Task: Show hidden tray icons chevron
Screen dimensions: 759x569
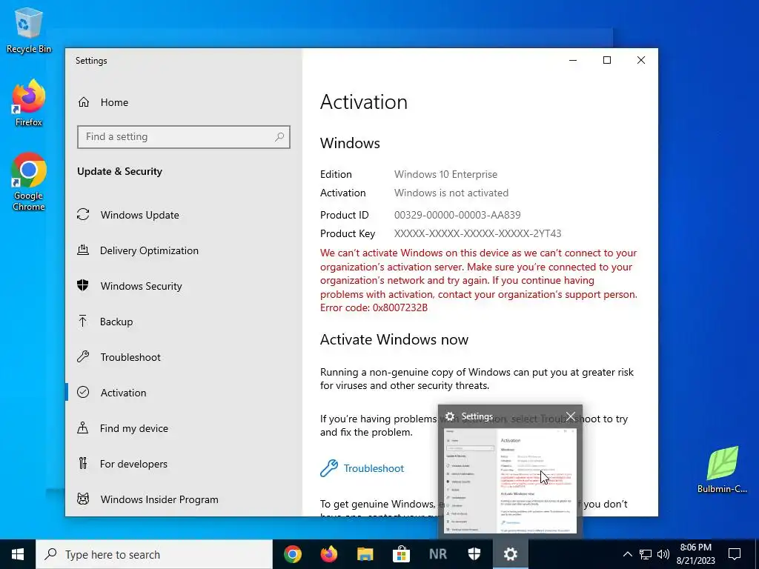Action: point(627,554)
